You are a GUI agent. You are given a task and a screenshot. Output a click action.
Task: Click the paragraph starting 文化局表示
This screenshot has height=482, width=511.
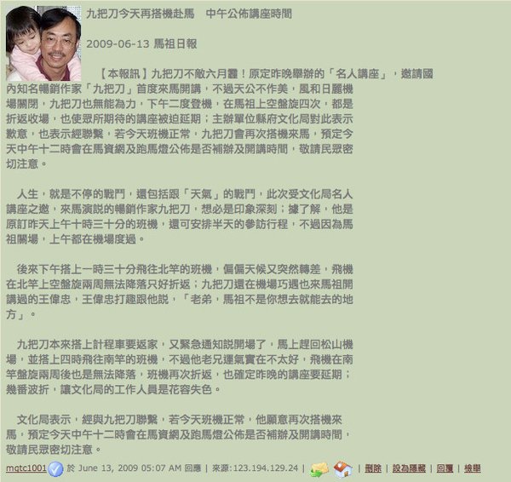180,434
